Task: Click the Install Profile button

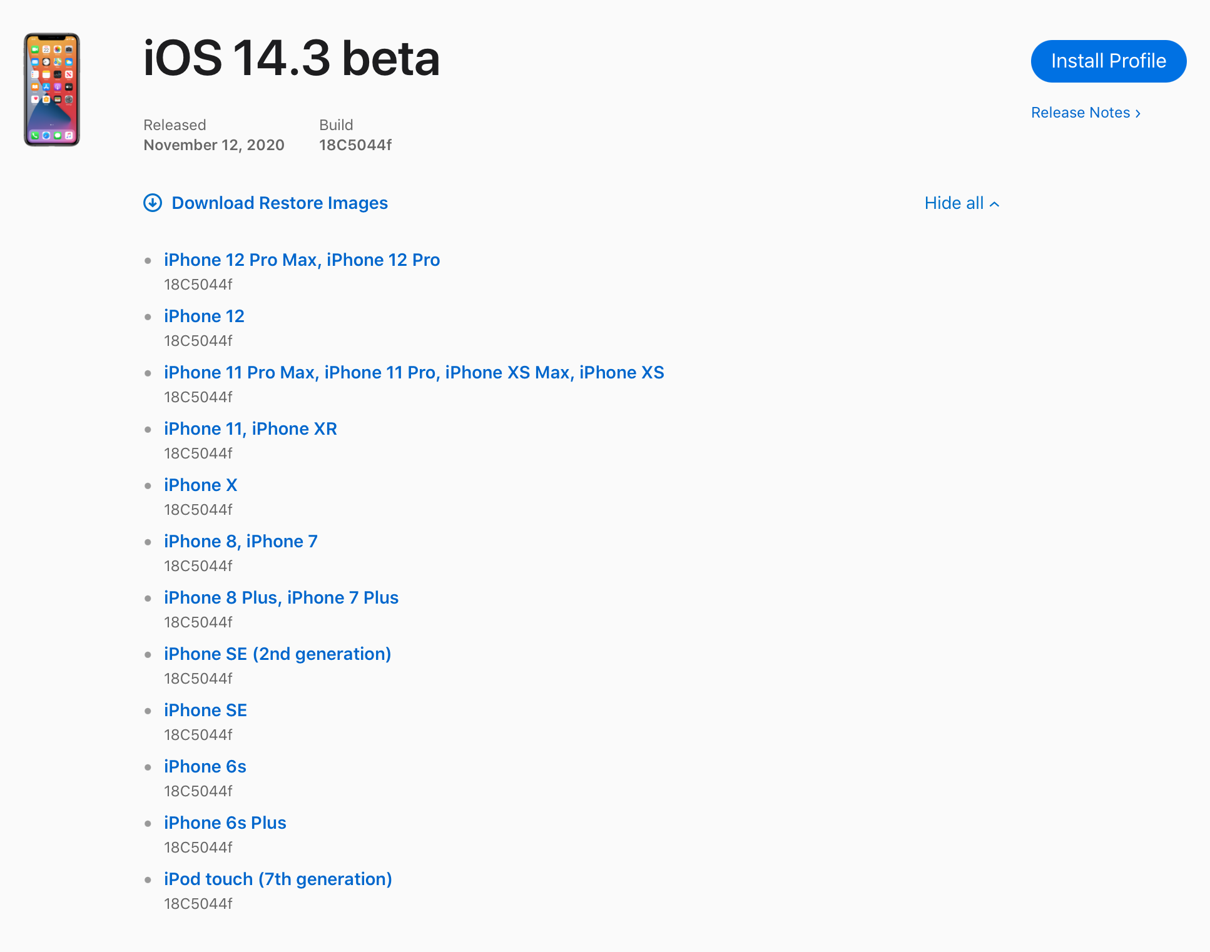Action: click(1108, 61)
